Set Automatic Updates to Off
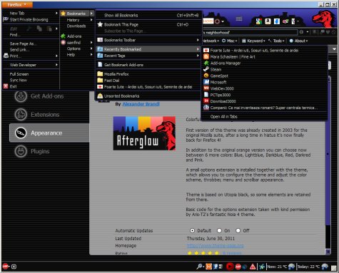339x273 pixels. [238, 230]
